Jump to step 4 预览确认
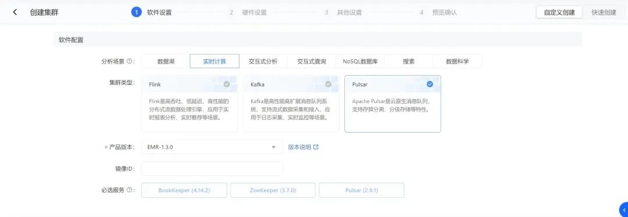Screen dimensions: 628x217 (x=438, y=12)
